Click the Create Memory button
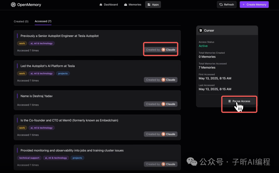The height and width of the screenshot is (173, 279). coord(254,5)
